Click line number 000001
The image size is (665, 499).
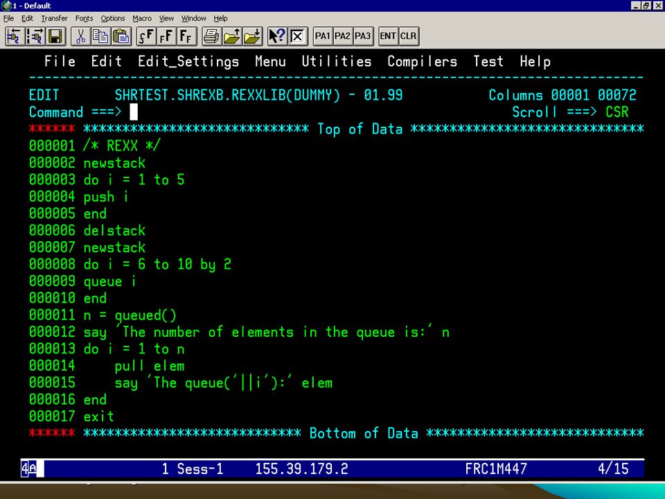[52, 146]
